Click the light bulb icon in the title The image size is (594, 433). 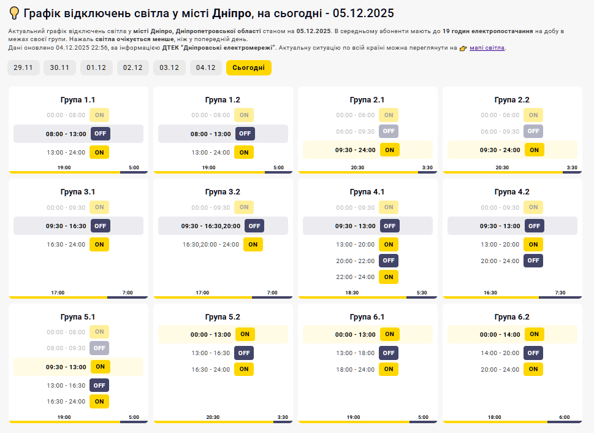pyautogui.click(x=15, y=13)
